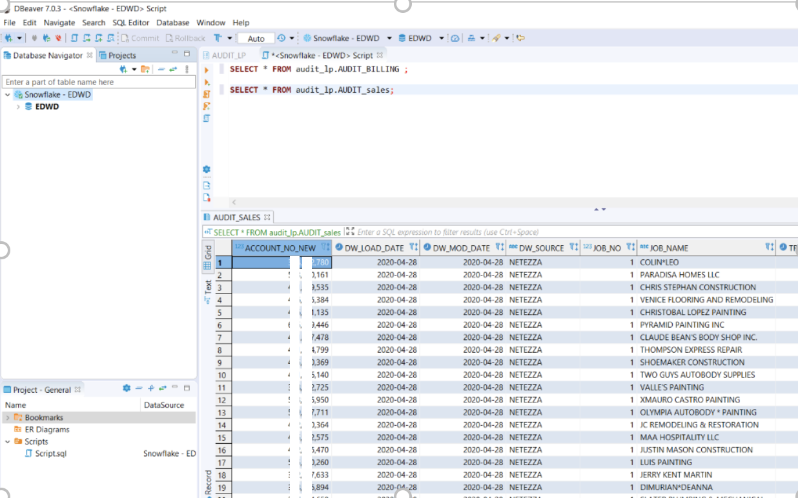This screenshot has width=798, height=498.
Task: Select ER Diagrams project item
Action: coord(46,430)
